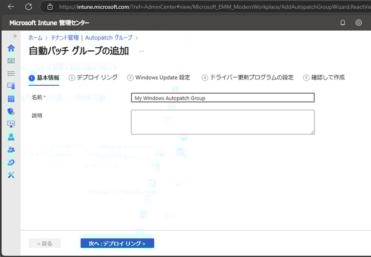Image resolution: width=371 pixels, height=257 pixels.
Task: Click ホーム breadcrumb link
Action: [35, 38]
